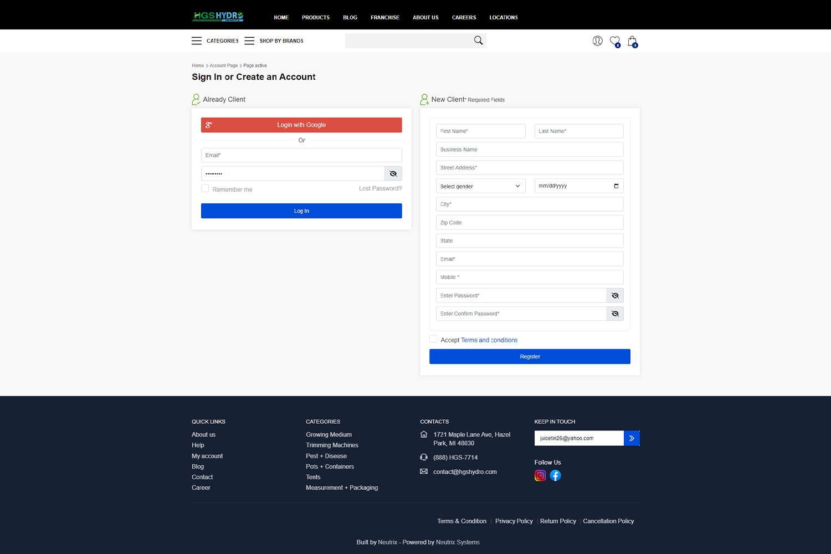Go to the Franchise menu item
This screenshot has width=831, height=554.
click(384, 18)
